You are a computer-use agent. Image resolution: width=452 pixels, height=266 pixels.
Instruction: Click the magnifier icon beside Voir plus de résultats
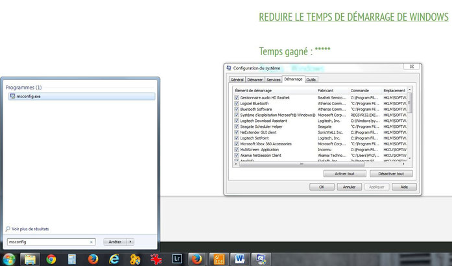click(8, 229)
